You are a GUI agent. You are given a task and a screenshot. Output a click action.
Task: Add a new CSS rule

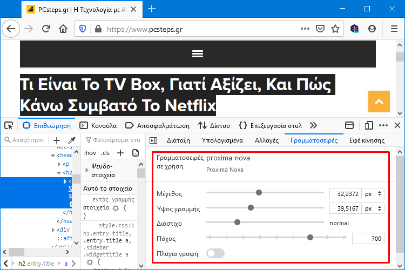click(120, 153)
